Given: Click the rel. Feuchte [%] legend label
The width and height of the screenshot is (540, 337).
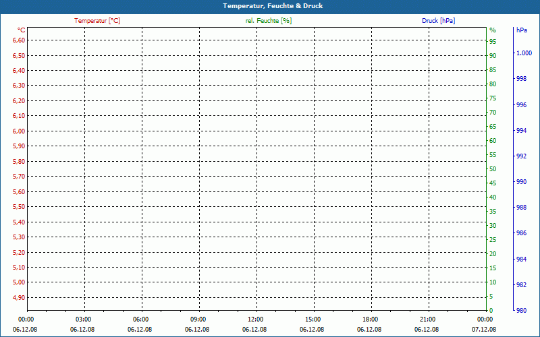Looking at the screenshot, I should 269,21.
